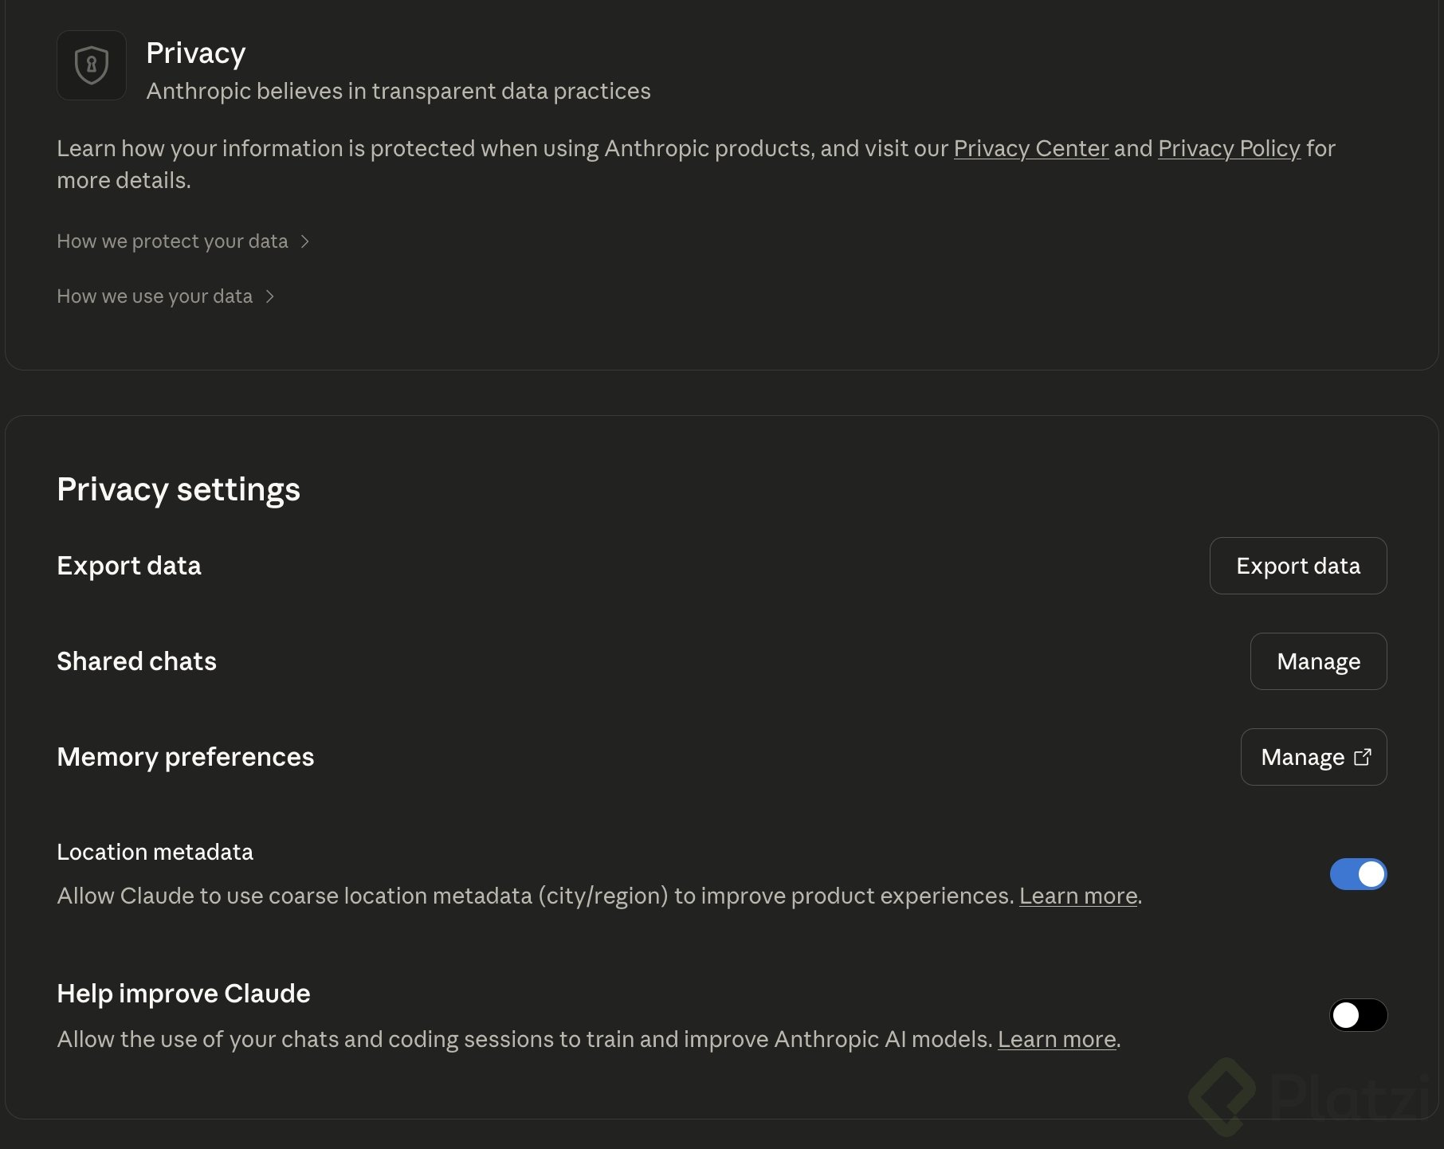Click the Export data button
1444x1149 pixels.
(1297, 566)
